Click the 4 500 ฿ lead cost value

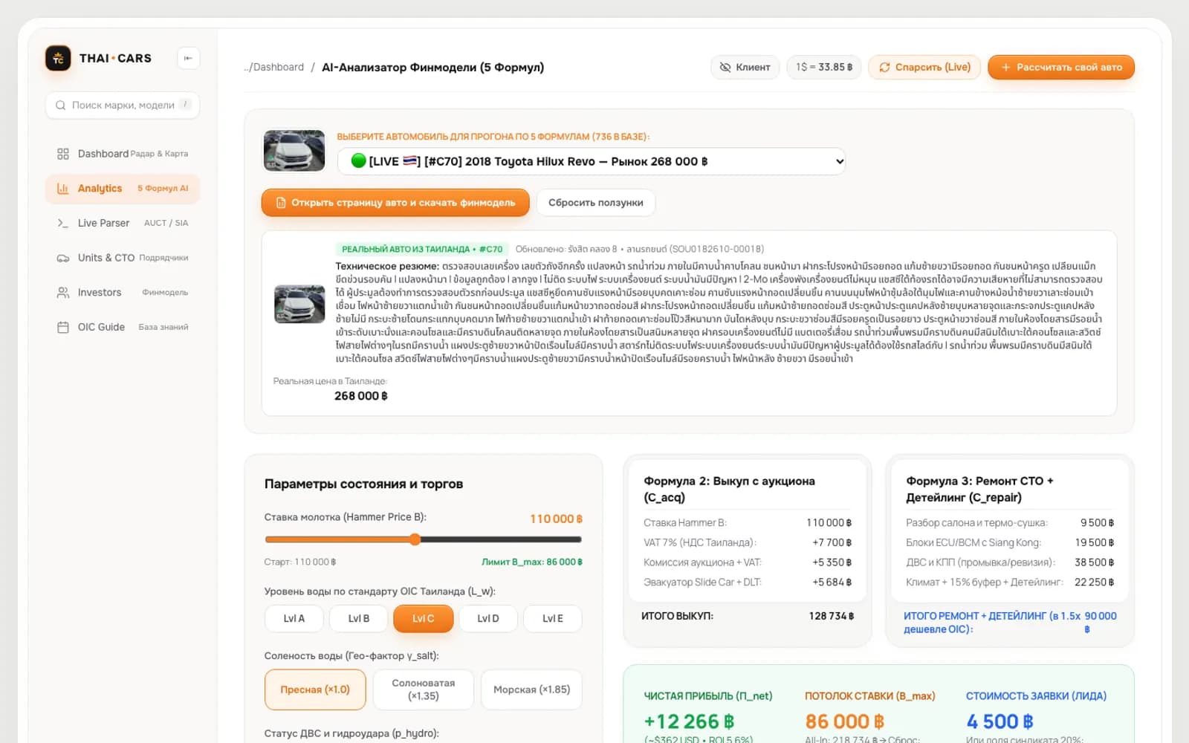[x=1000, y=721]
